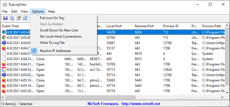Click the Save Selected Items floppy icon
Image resolution: width=230 pixels, height=107 pixels.
click(5, 18)
